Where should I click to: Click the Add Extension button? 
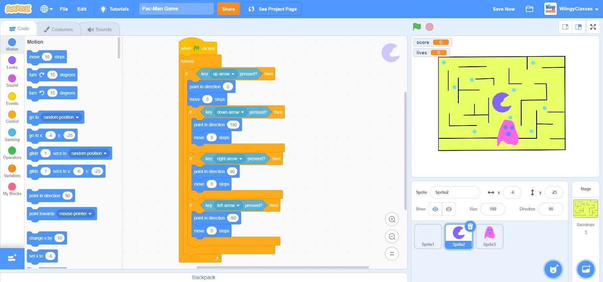pyautogui.click(x=12, y=258)
